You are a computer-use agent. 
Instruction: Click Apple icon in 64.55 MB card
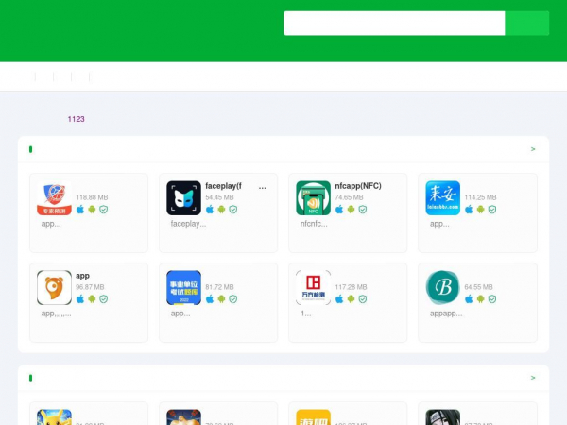[x=469, y=298]
